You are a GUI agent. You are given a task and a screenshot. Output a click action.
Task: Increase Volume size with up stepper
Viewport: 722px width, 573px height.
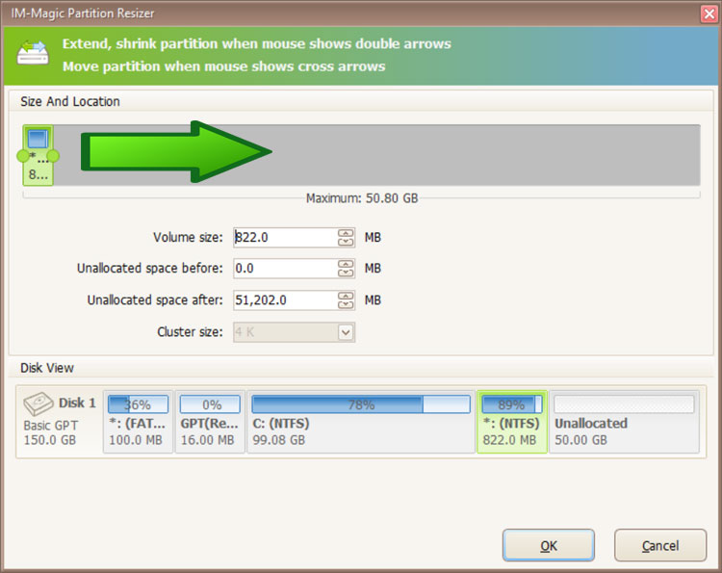(x=346, y=233)
